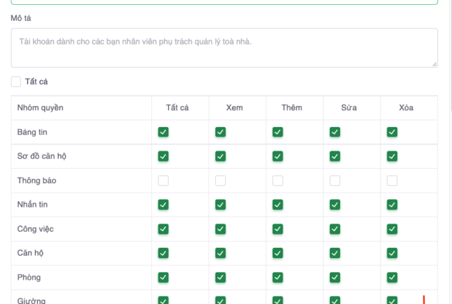Enable all permissions for Thông báo row
452x304 pixels.
[163, 180]
